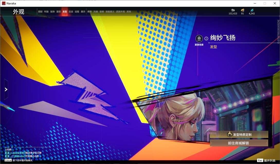Click the teal currency icon above 4,342

click(252, 10)
